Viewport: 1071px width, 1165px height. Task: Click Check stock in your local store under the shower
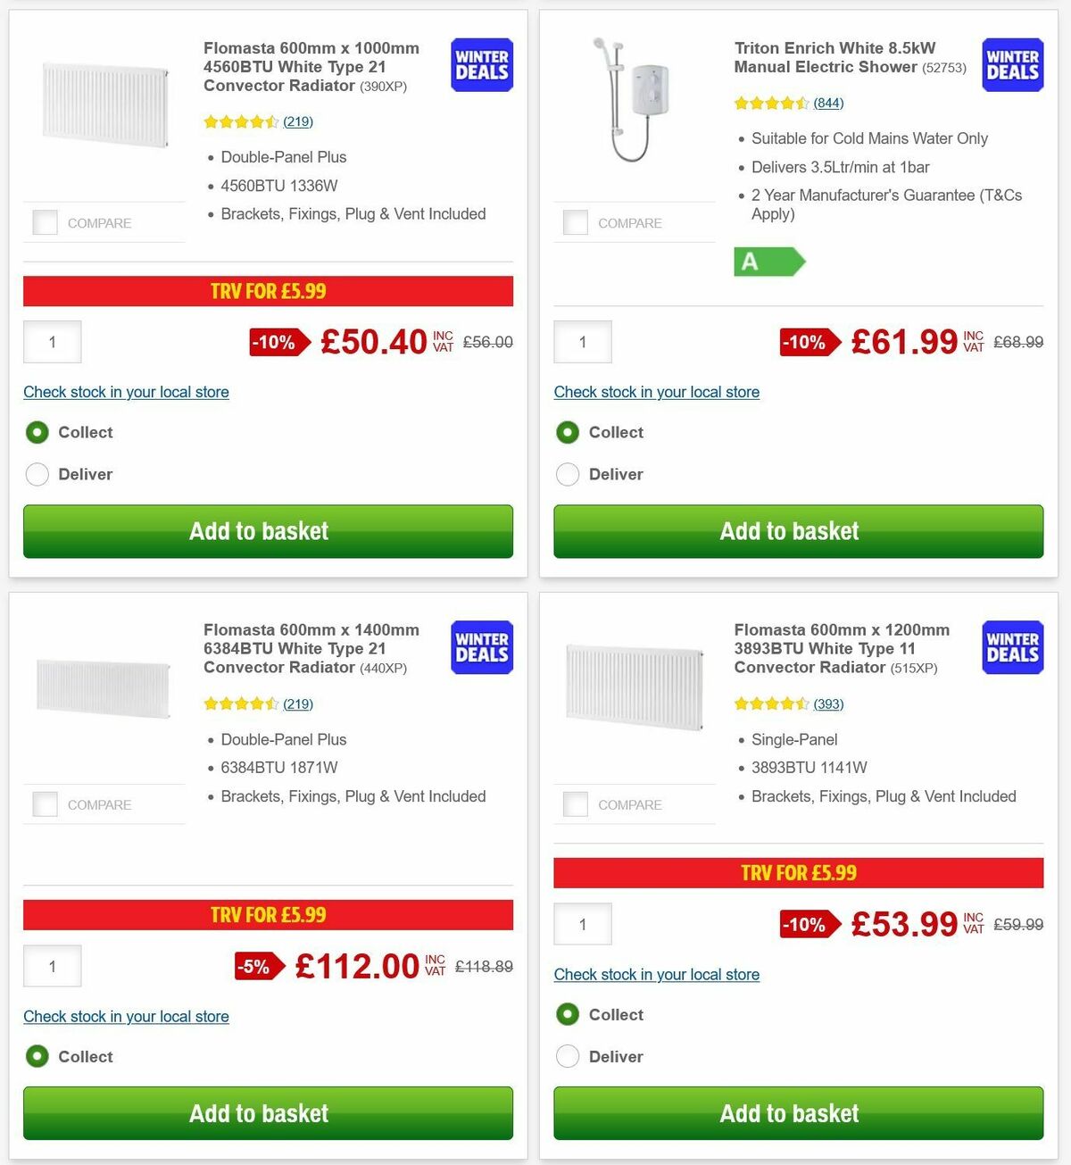point(656,392)
